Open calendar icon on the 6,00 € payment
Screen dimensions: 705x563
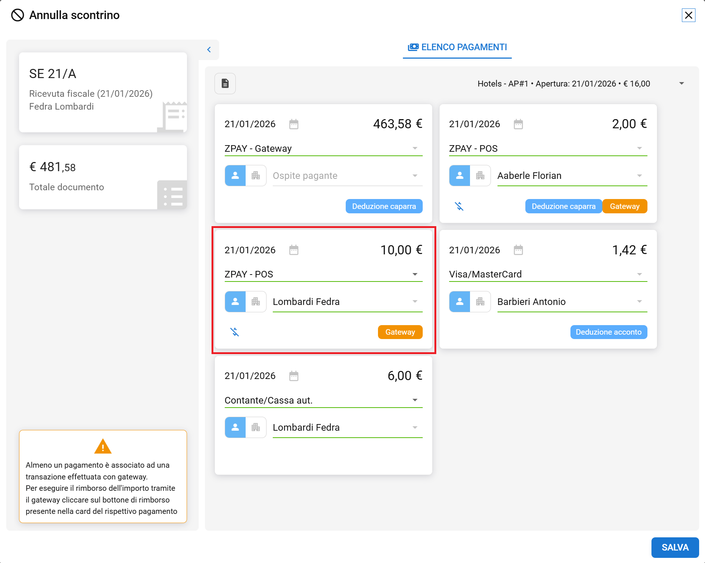[294, 376]
